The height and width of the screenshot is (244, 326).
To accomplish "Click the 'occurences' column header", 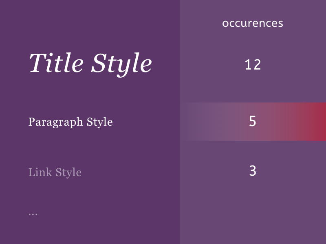I will point(253,23).
